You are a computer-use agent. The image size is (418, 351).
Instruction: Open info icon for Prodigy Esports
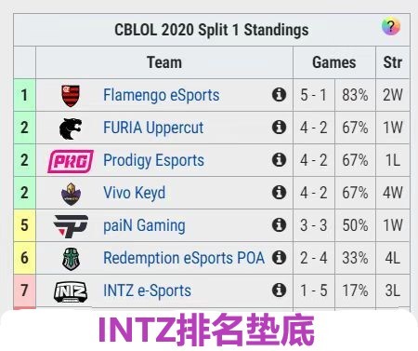point(279,160)
